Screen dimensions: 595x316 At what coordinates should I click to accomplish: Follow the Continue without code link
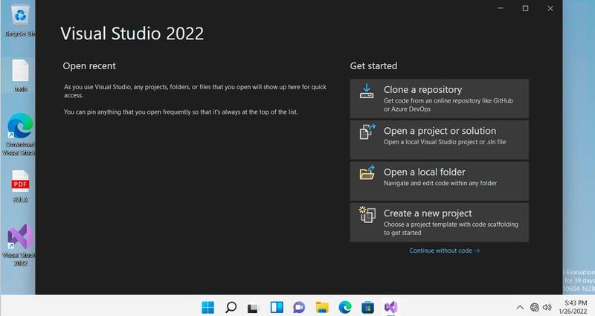tap(444, 251)
